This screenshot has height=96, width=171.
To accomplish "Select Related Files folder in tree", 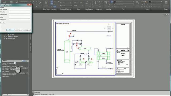I will pyautogui.click(x=11, y=38).
